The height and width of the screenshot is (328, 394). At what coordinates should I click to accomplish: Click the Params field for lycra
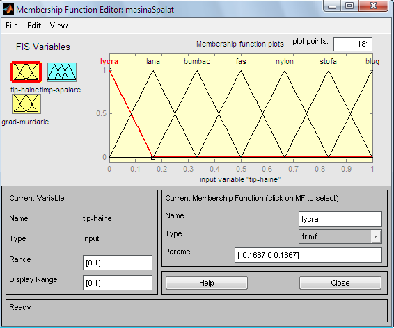(308, 255)
